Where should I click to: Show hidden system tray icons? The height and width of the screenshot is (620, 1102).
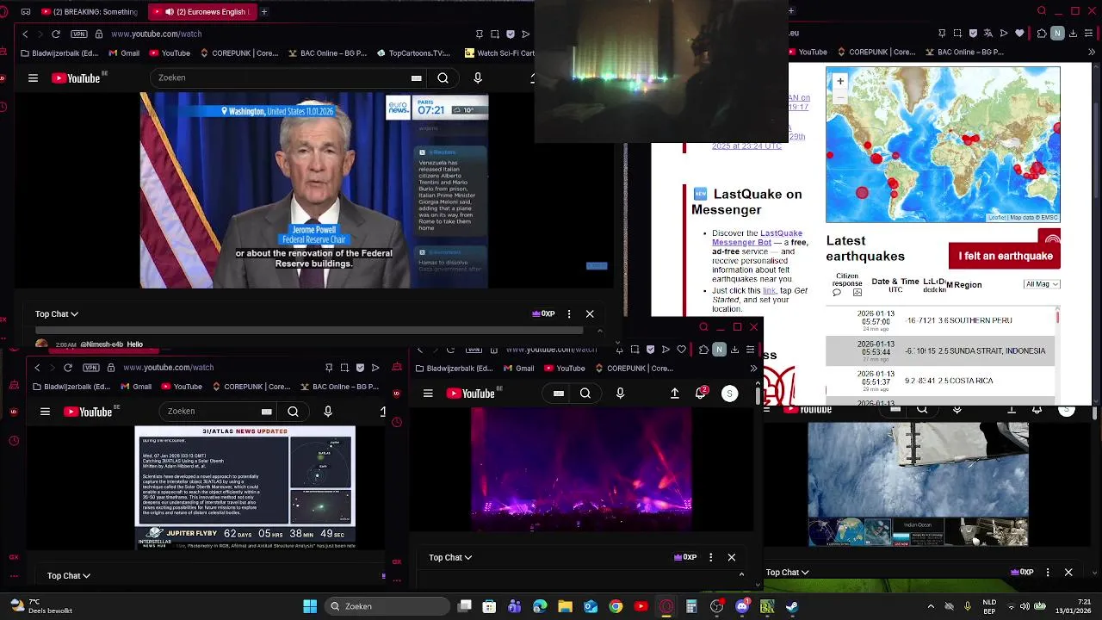coord(931,606)
